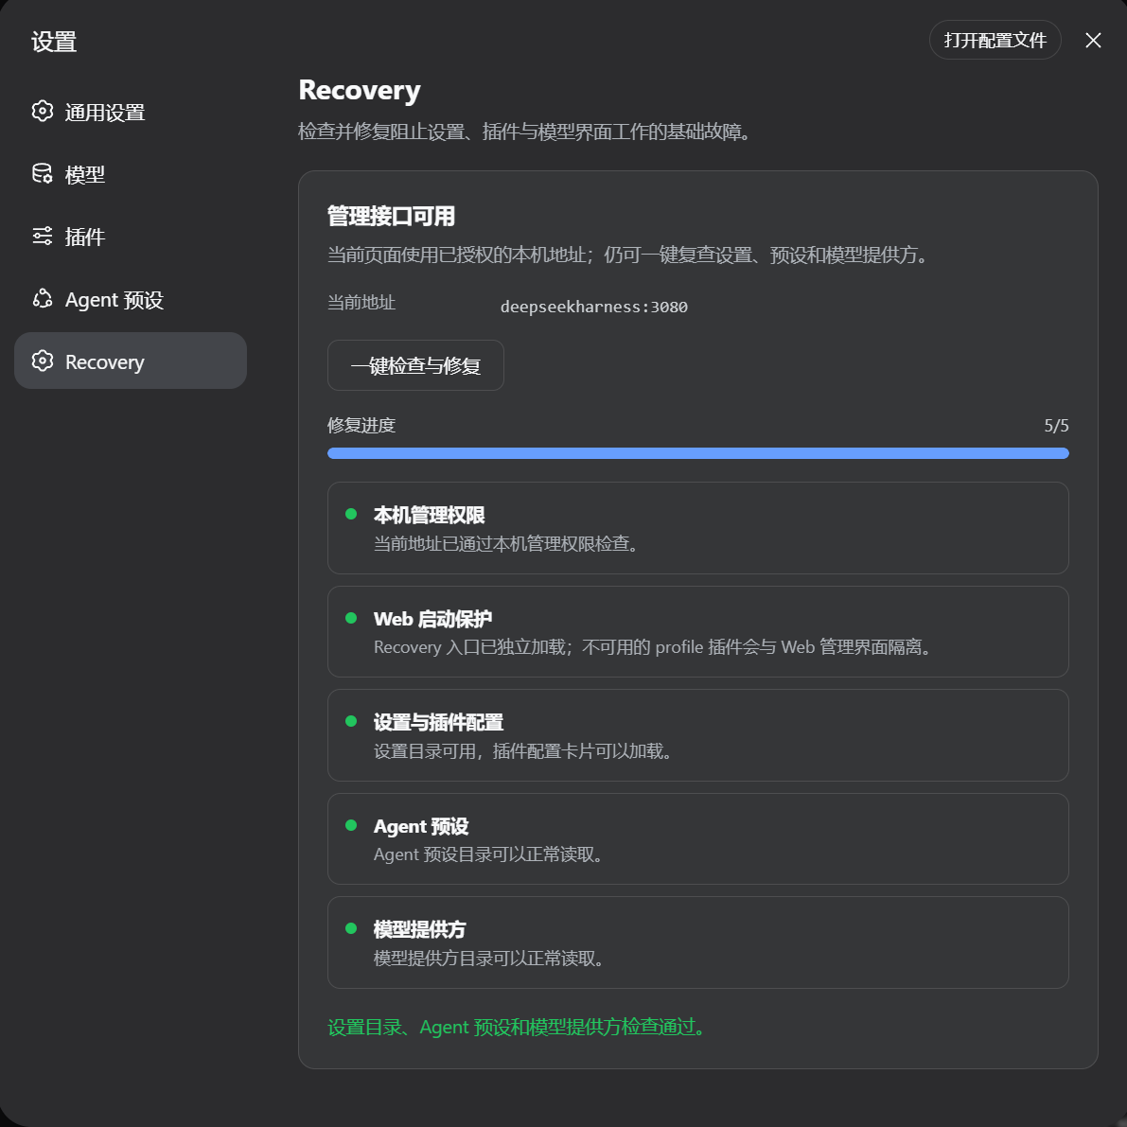Click the green 检查通过 result message
This screenshot has height=1127, width=1127.
point(519,1027)
